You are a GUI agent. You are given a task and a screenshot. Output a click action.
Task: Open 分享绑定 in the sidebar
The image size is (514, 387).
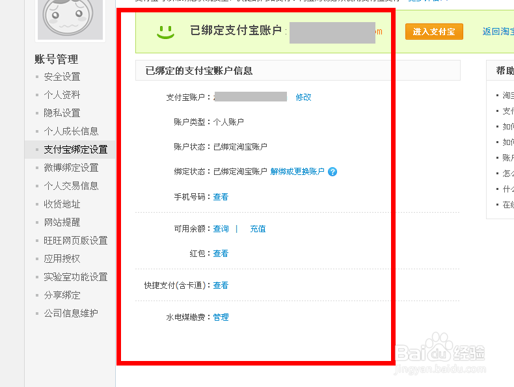pos(62,295)
